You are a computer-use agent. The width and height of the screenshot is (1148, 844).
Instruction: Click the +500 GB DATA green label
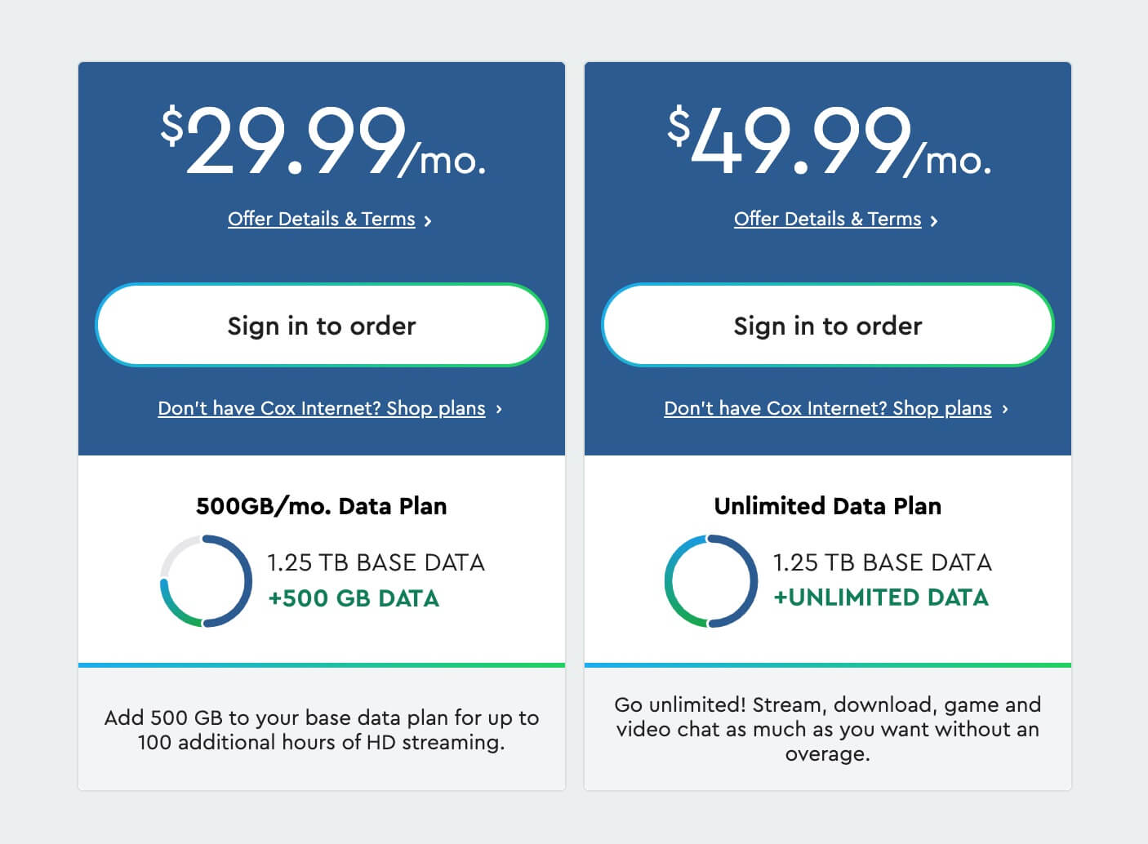pyautogui.click(x=354, y=598)
